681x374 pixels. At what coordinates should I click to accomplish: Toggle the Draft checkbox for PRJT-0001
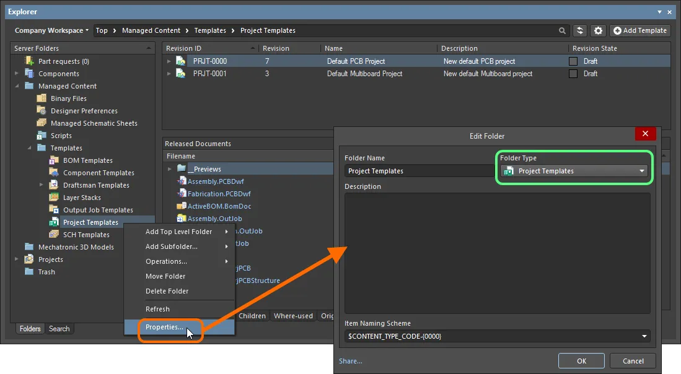pos(573,74)
